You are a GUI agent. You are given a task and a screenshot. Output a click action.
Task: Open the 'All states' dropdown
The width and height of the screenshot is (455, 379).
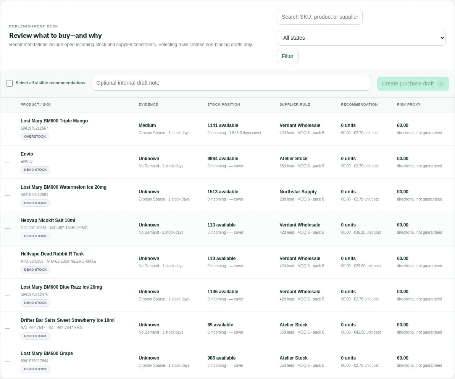361,38
